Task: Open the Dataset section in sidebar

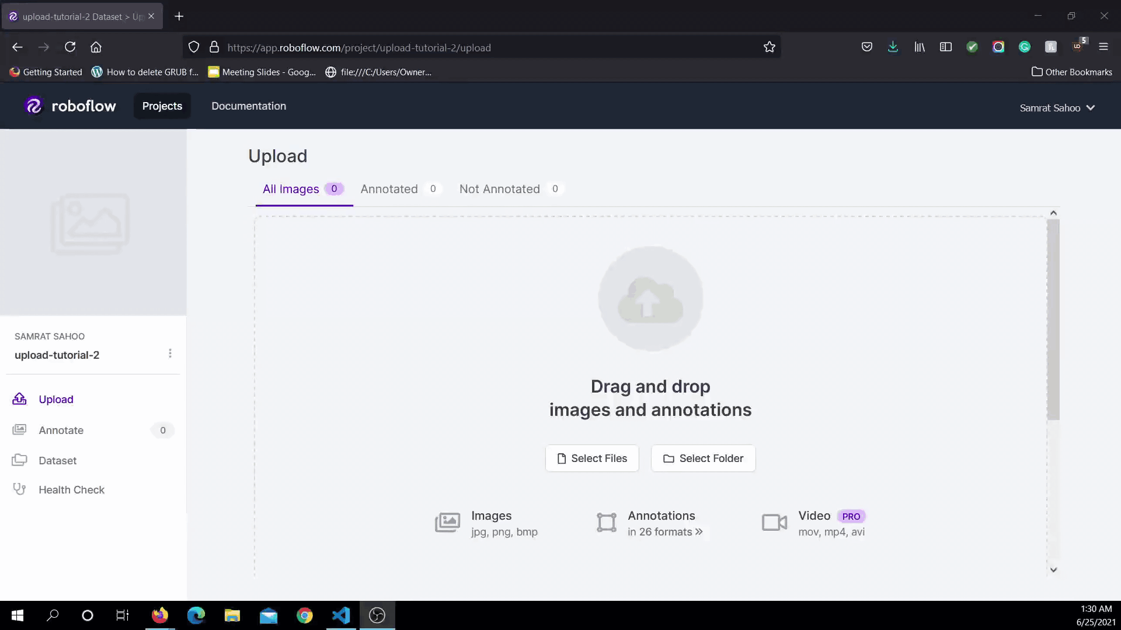Action: [x=57, y=461]
